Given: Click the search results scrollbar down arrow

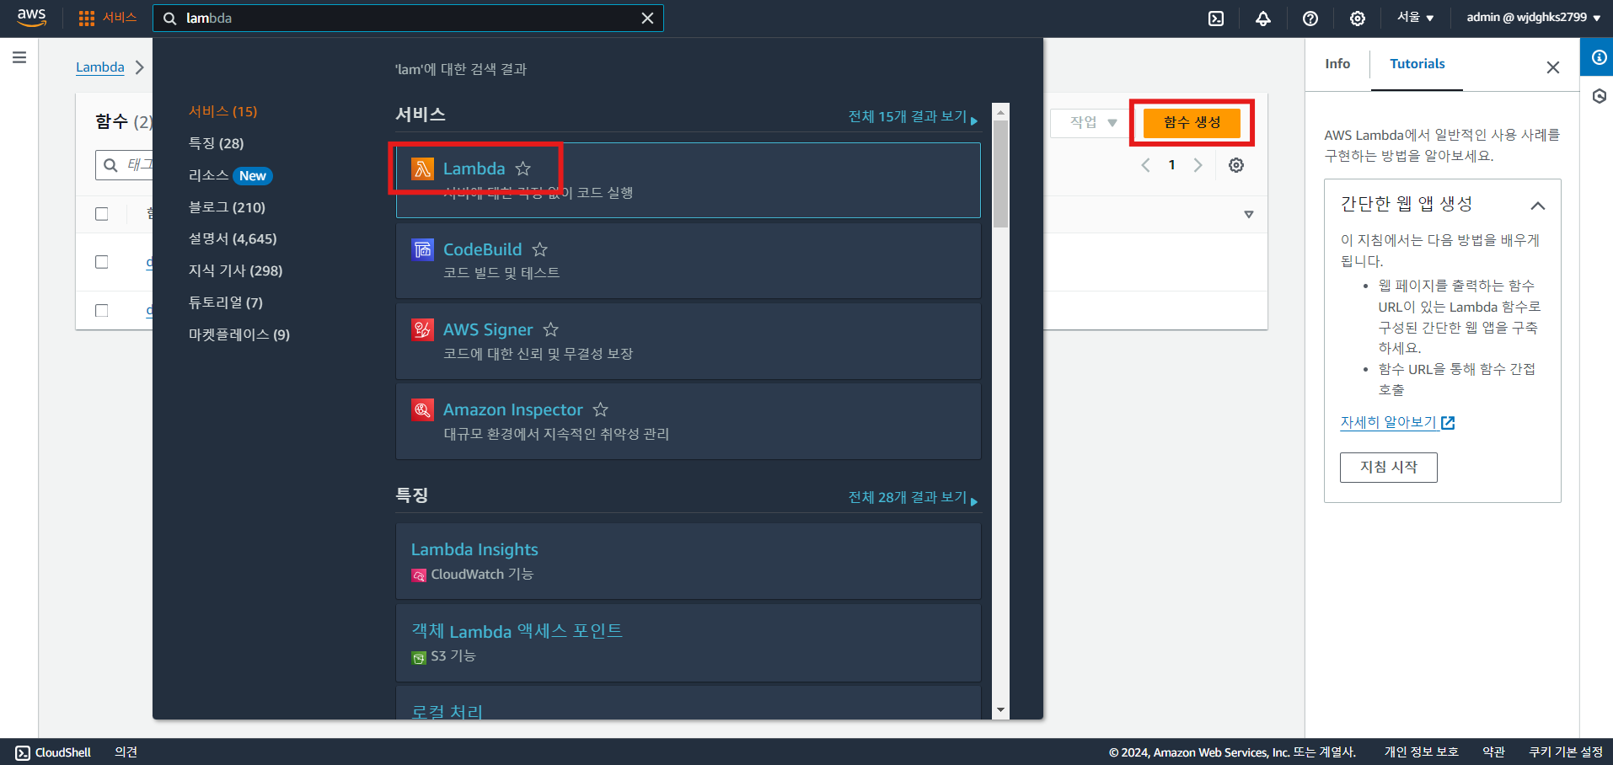Looking at the screenshot, I should [1000, 710].
